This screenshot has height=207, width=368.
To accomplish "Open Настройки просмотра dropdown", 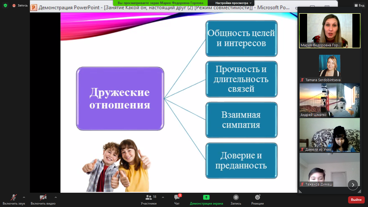I will point(233,3).
